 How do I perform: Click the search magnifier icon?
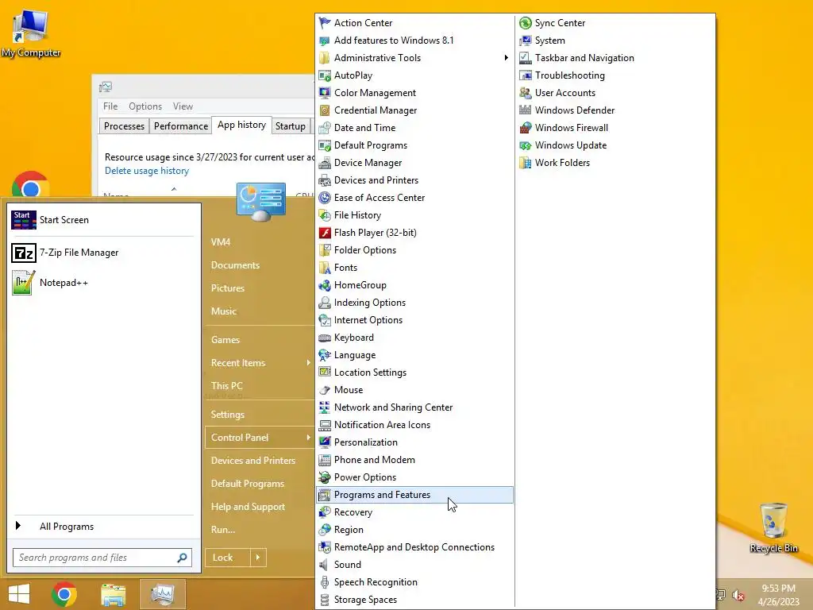pyautogui.click(x=182, y=558)
